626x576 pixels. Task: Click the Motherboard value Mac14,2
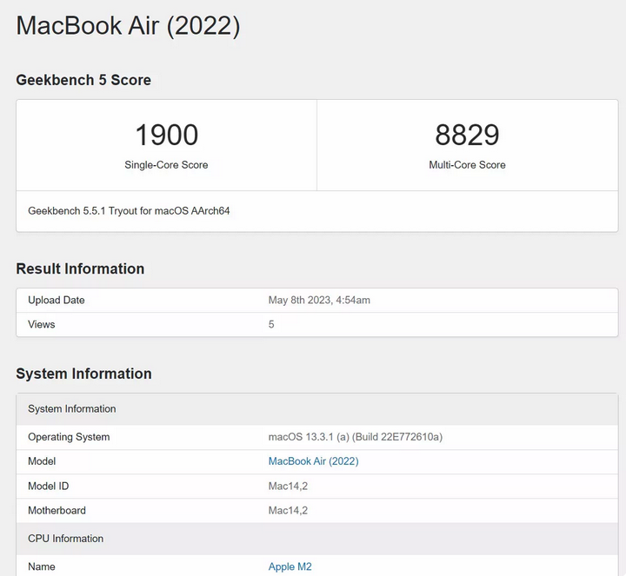click(288, 510)
